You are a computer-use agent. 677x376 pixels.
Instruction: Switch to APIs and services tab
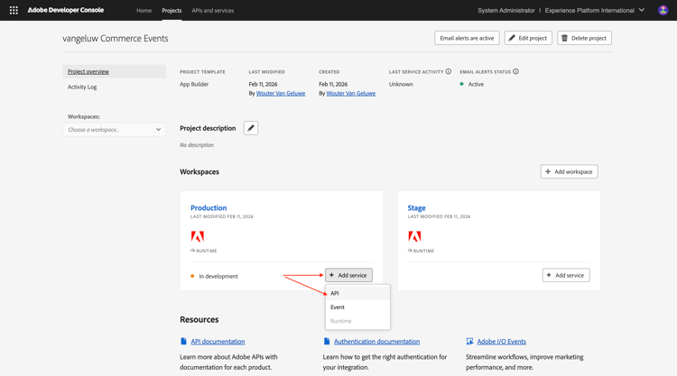pyautogui.click(x=213, y=11)
